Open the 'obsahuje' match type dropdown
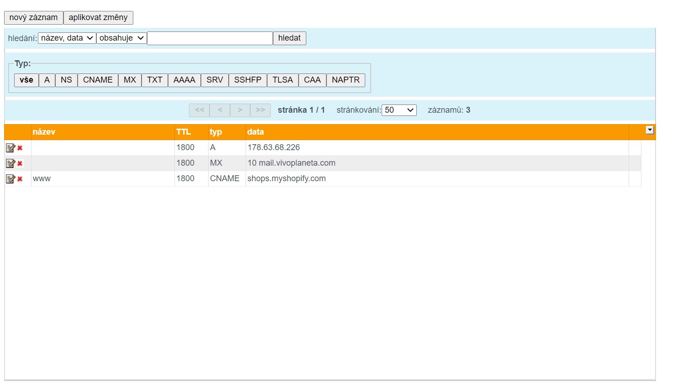Image resolution: width=677 pixels, height=392 pixels. [x=121, y=38]
